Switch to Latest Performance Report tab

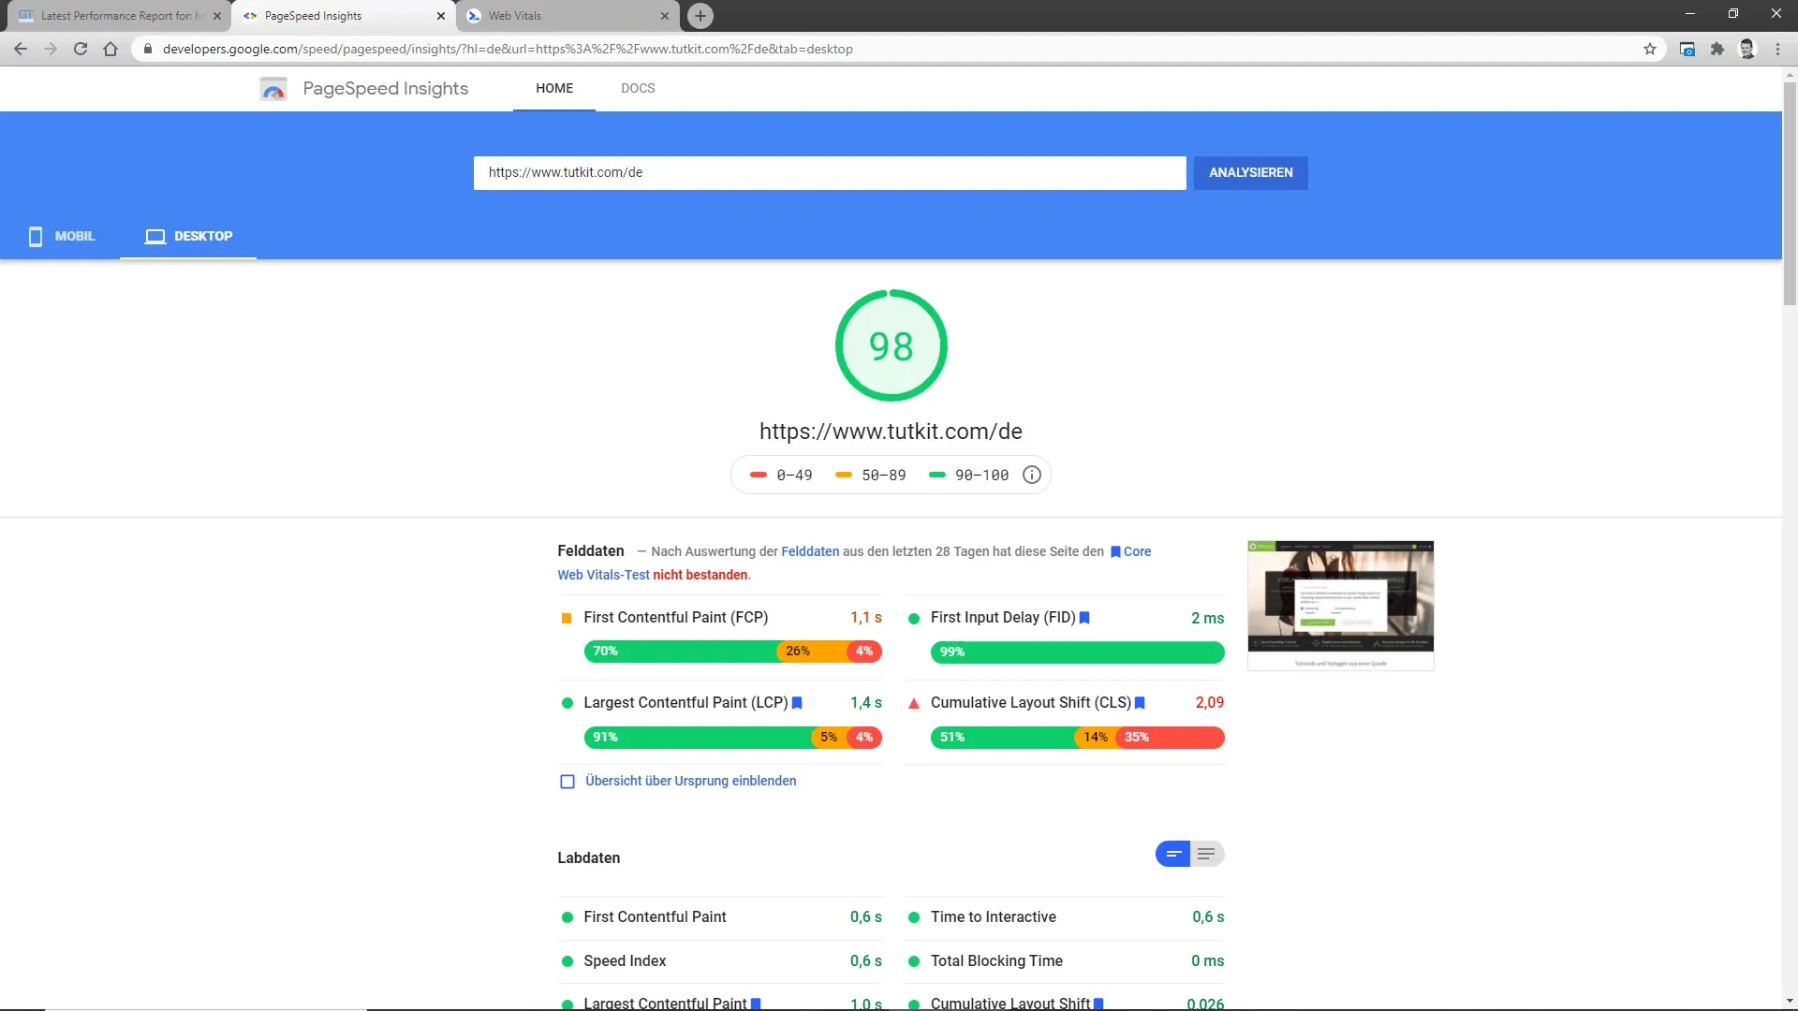[117, 16]
